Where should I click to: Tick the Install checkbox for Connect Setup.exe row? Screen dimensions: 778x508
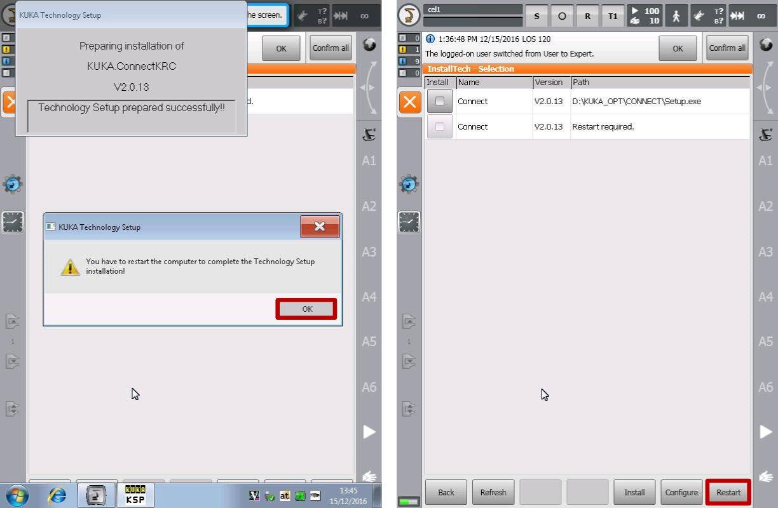coord(440,101)
